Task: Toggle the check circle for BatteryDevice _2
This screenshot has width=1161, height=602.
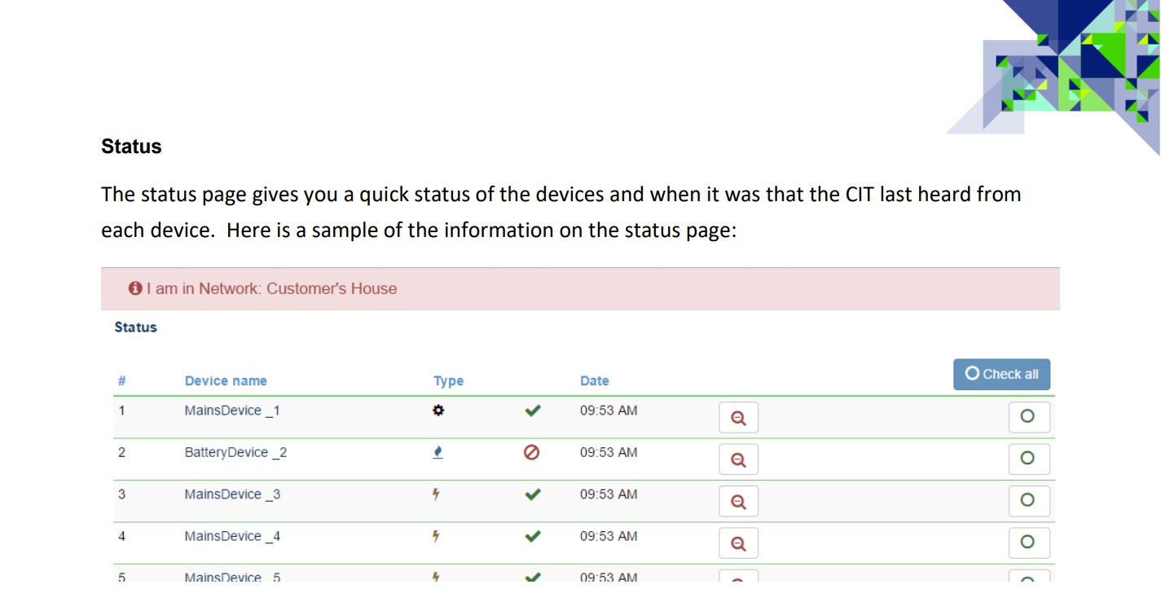Action: 1028,459
